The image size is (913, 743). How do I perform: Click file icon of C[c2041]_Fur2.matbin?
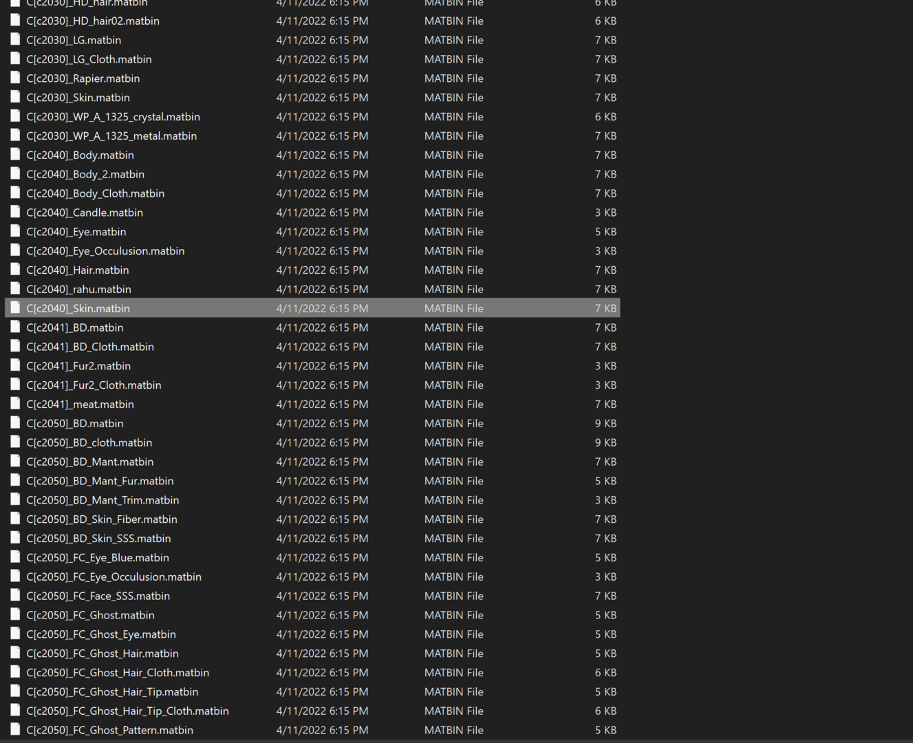[15, 366]
